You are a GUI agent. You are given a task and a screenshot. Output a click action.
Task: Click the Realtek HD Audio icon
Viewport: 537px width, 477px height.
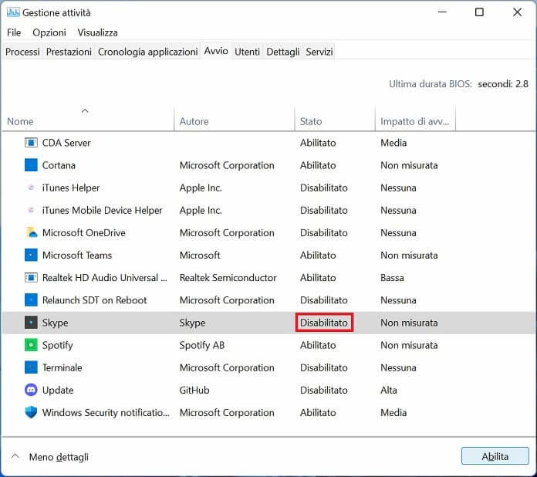click(31, 278)
